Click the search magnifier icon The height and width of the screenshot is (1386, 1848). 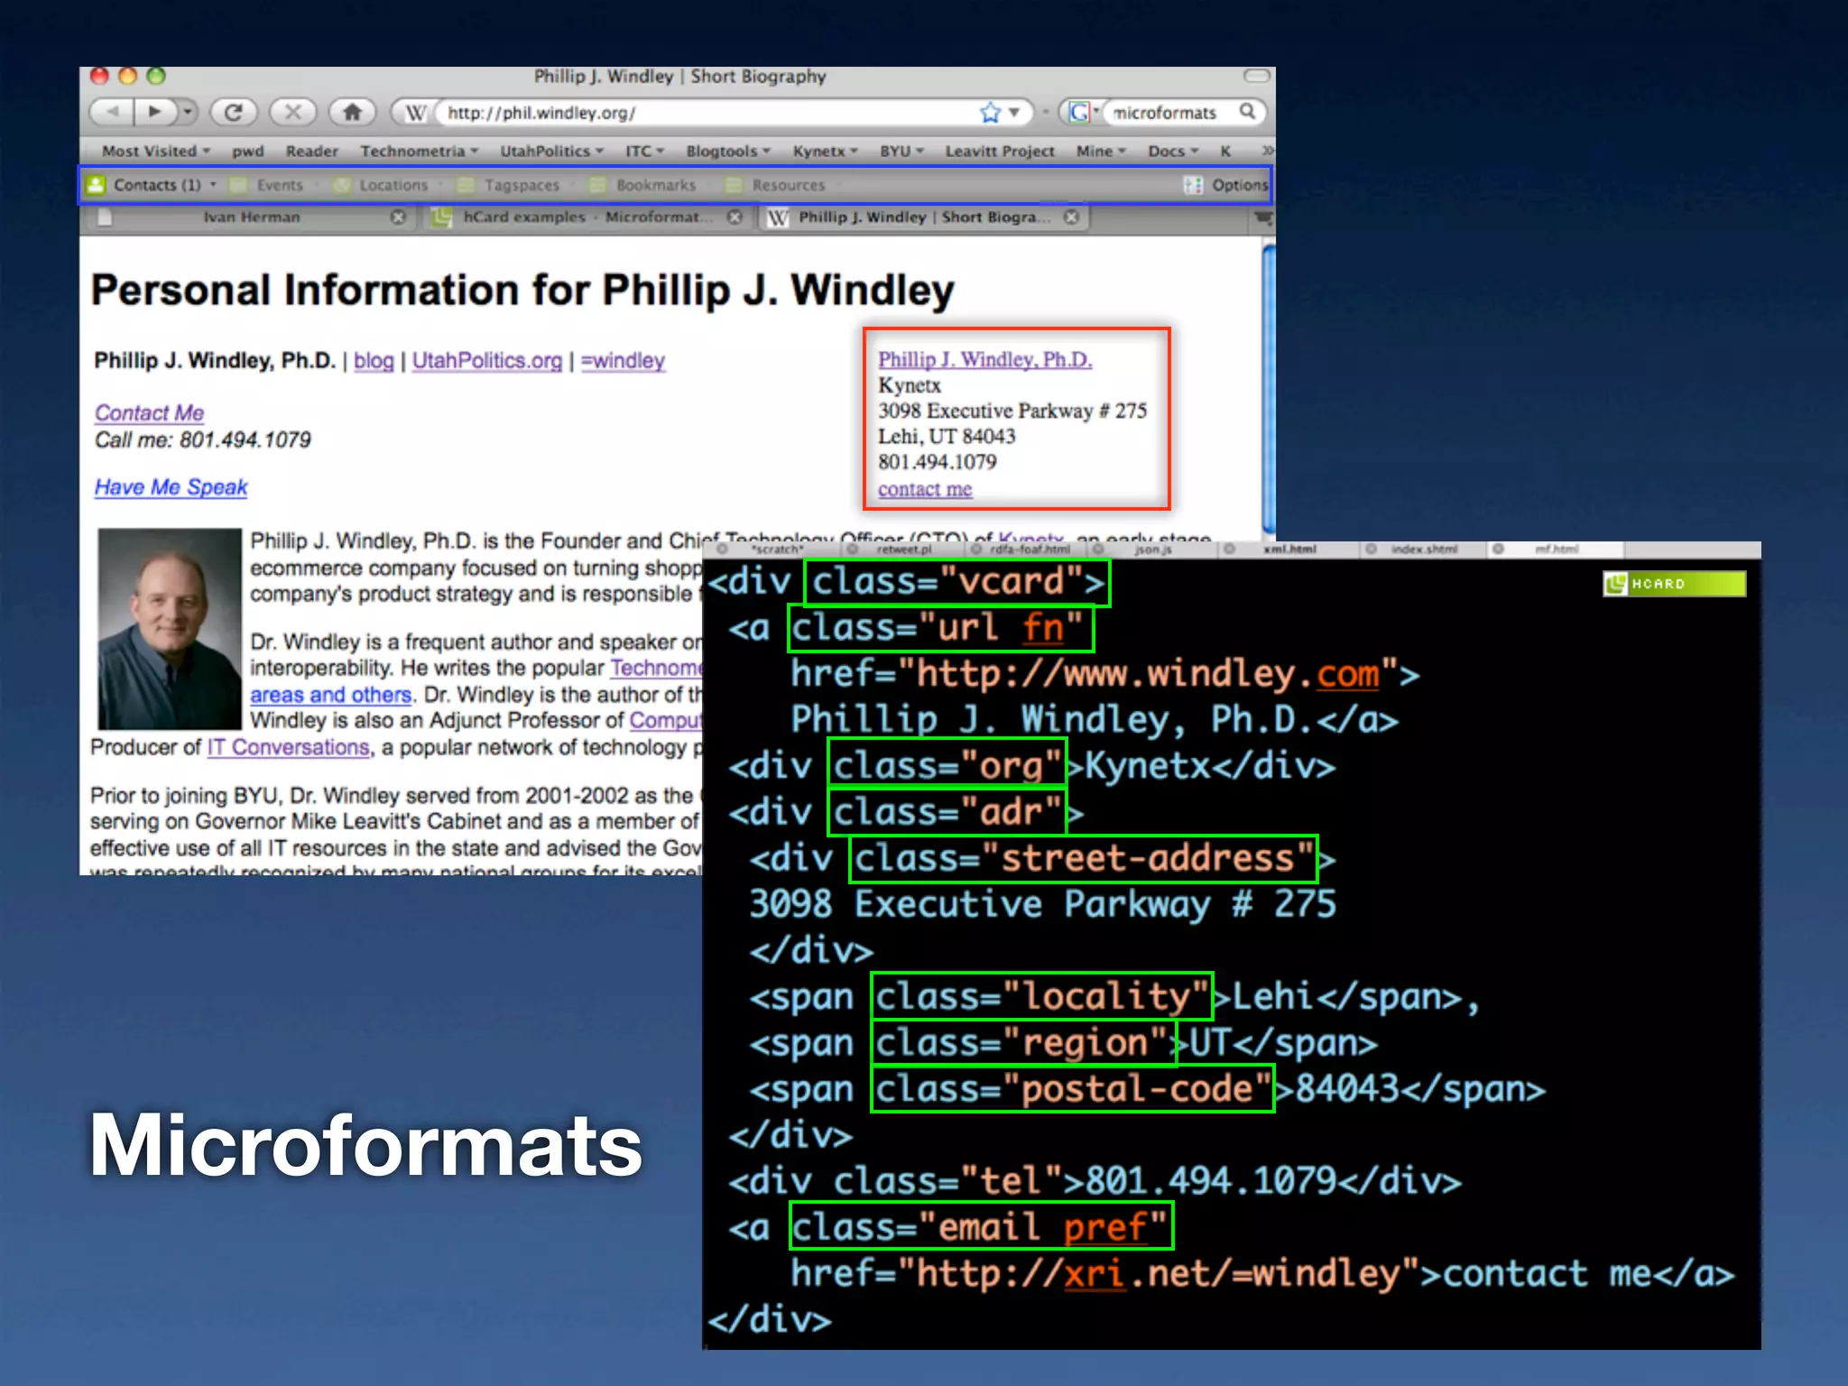coord(1247,111)
